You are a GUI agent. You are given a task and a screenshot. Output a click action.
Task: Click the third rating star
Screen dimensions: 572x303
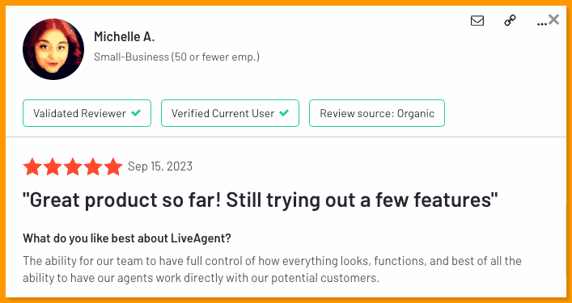pos(73,166)
